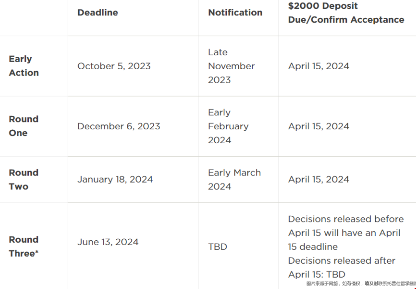The image size is (416, 289).
Task: Click the Early March 2024 notification cell
Action: coord(234,180)
